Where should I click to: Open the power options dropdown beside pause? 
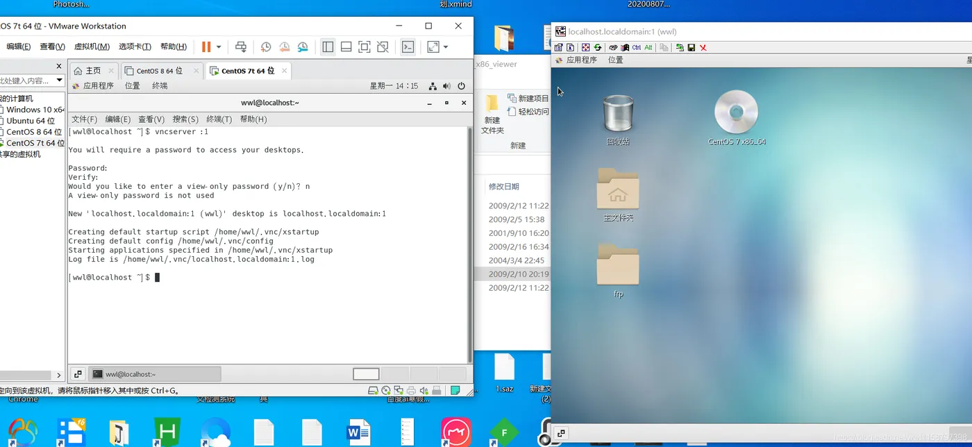[219, 47]
